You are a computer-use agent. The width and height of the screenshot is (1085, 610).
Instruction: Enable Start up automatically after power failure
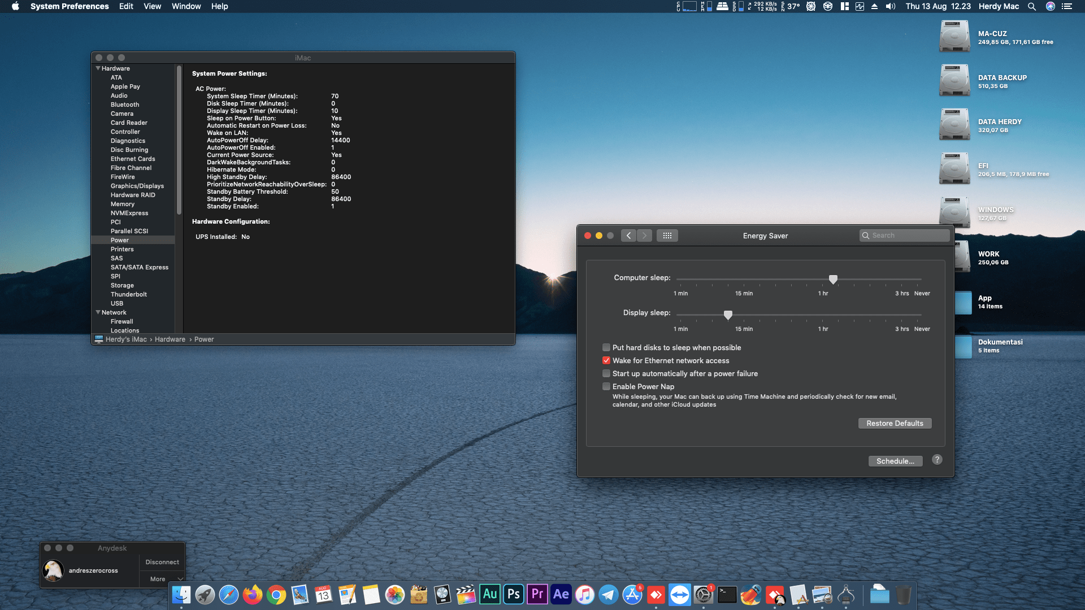(x=606, y=373)
